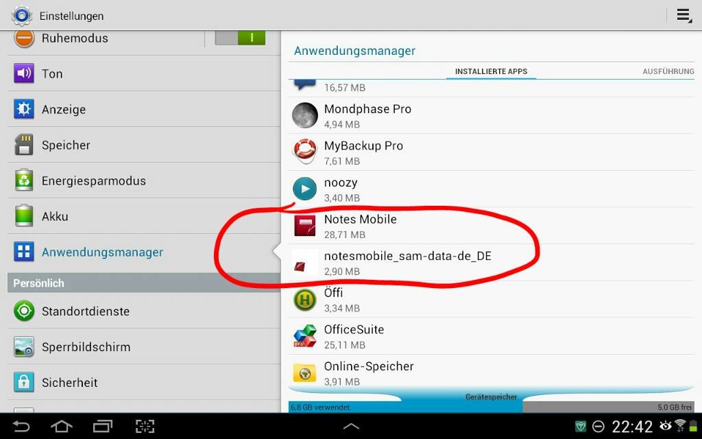Open notesmobile_sam-data-de_DE app details

click(x=491, y=263)
